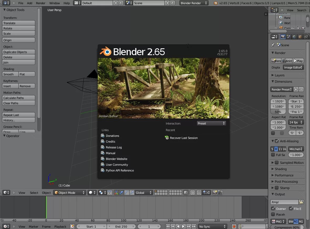Click the End: 250 frame field

(121, 226)
